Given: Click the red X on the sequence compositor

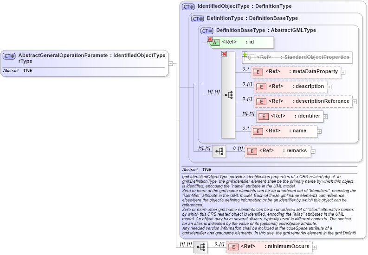Looking at the screenshot, I should coord(224,54).
